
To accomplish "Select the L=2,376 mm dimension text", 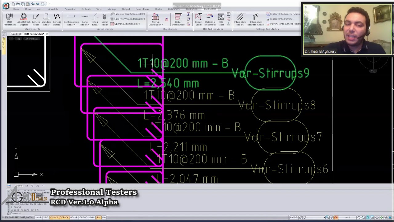I will (x=174, y=116).
